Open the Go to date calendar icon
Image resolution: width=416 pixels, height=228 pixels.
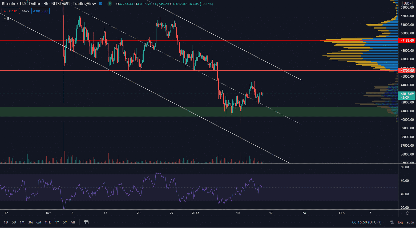[86, 222]
